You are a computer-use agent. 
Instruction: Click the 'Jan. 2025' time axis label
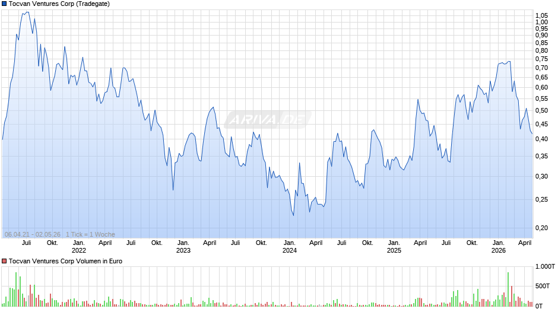[x=394, y=247]
